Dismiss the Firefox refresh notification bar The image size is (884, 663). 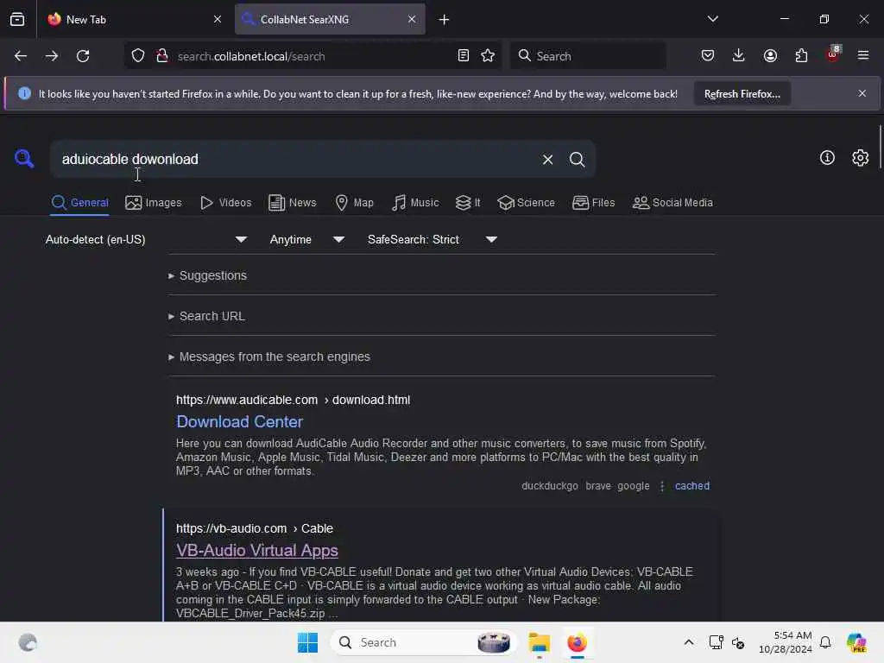coord(862,93)
